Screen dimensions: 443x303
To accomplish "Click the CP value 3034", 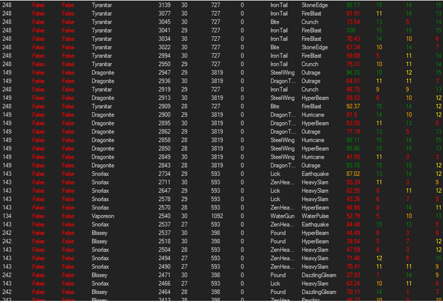I will click(x=164, y=39).
